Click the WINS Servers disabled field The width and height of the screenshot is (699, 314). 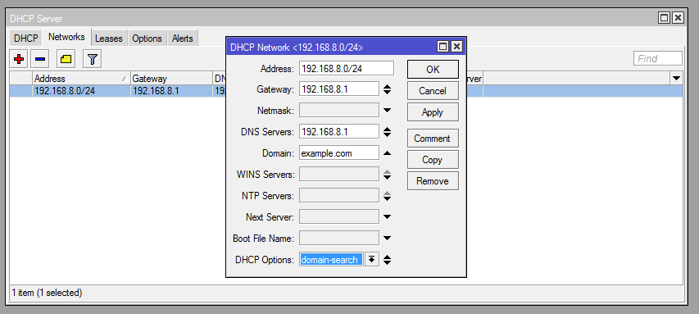click(339, 175)
